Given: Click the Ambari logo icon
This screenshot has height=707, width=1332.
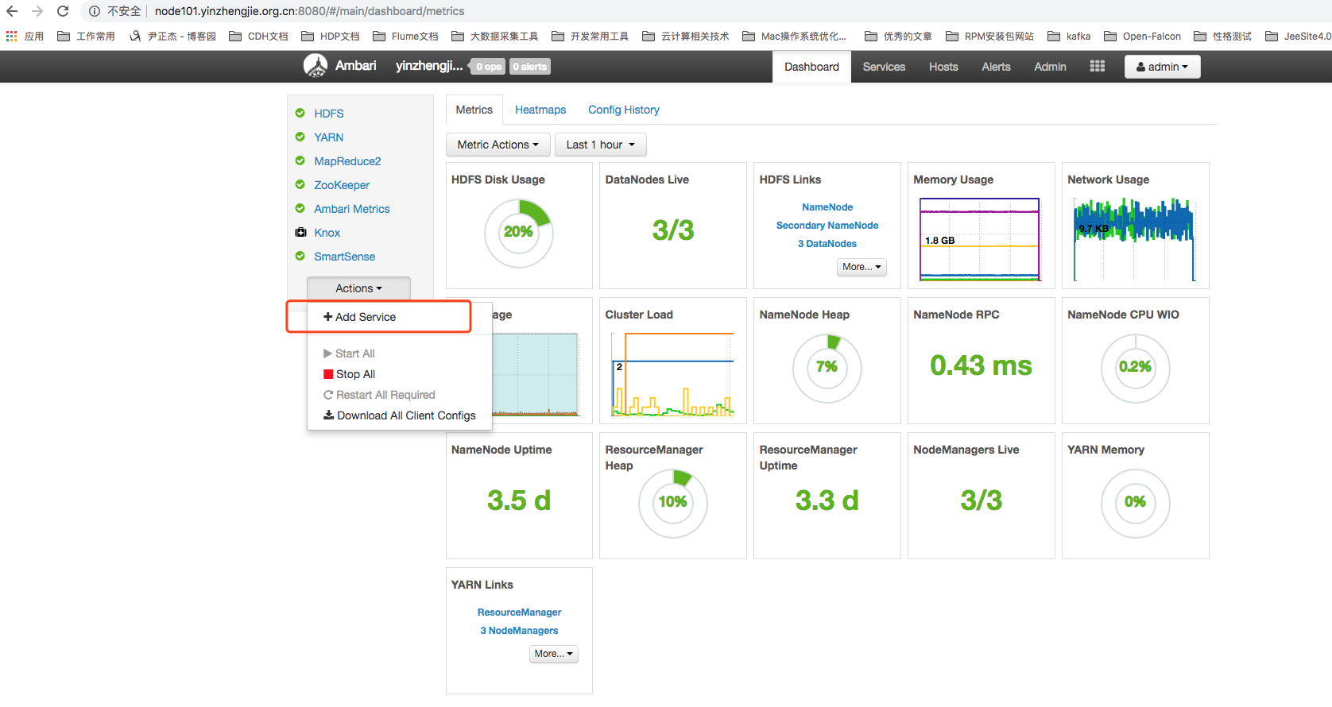Looking at the screenshot, I should (316, 66).
